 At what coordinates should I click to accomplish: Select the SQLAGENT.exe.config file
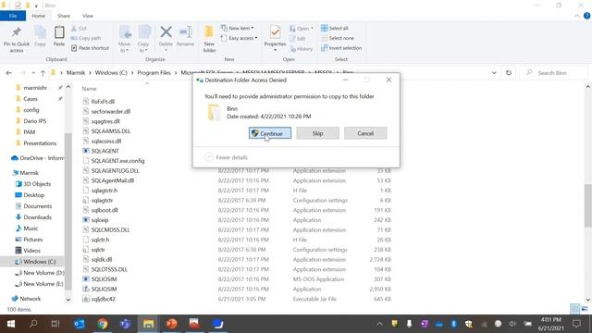click(x=117, y=161)
